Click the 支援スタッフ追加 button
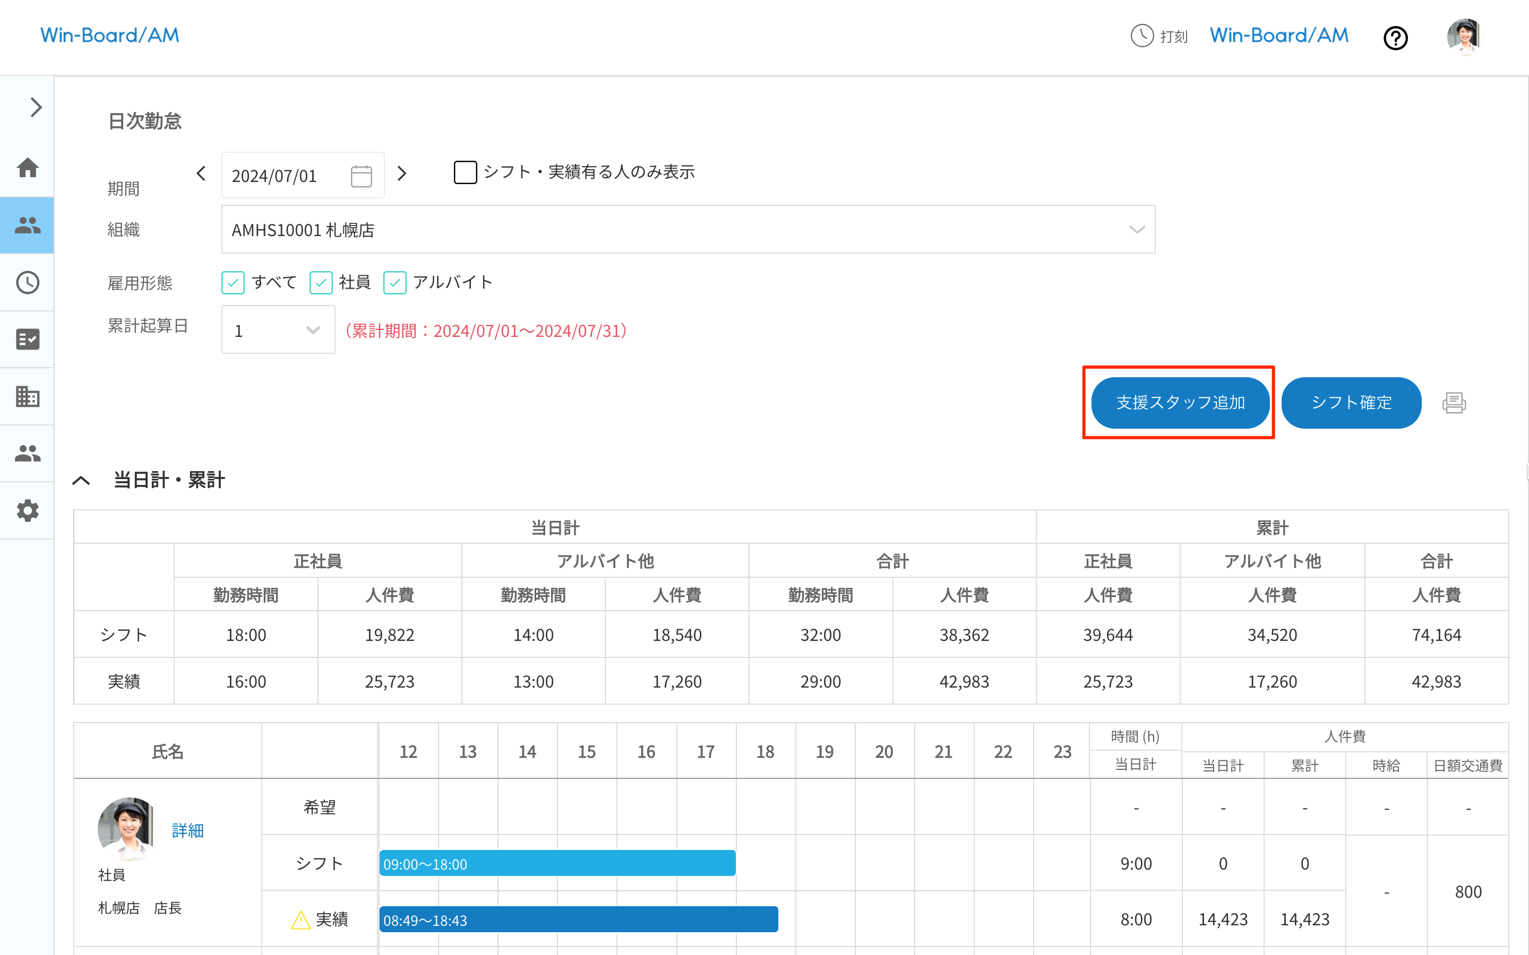The width and height of the screenshot is (1529, 955). point(1180,403)
